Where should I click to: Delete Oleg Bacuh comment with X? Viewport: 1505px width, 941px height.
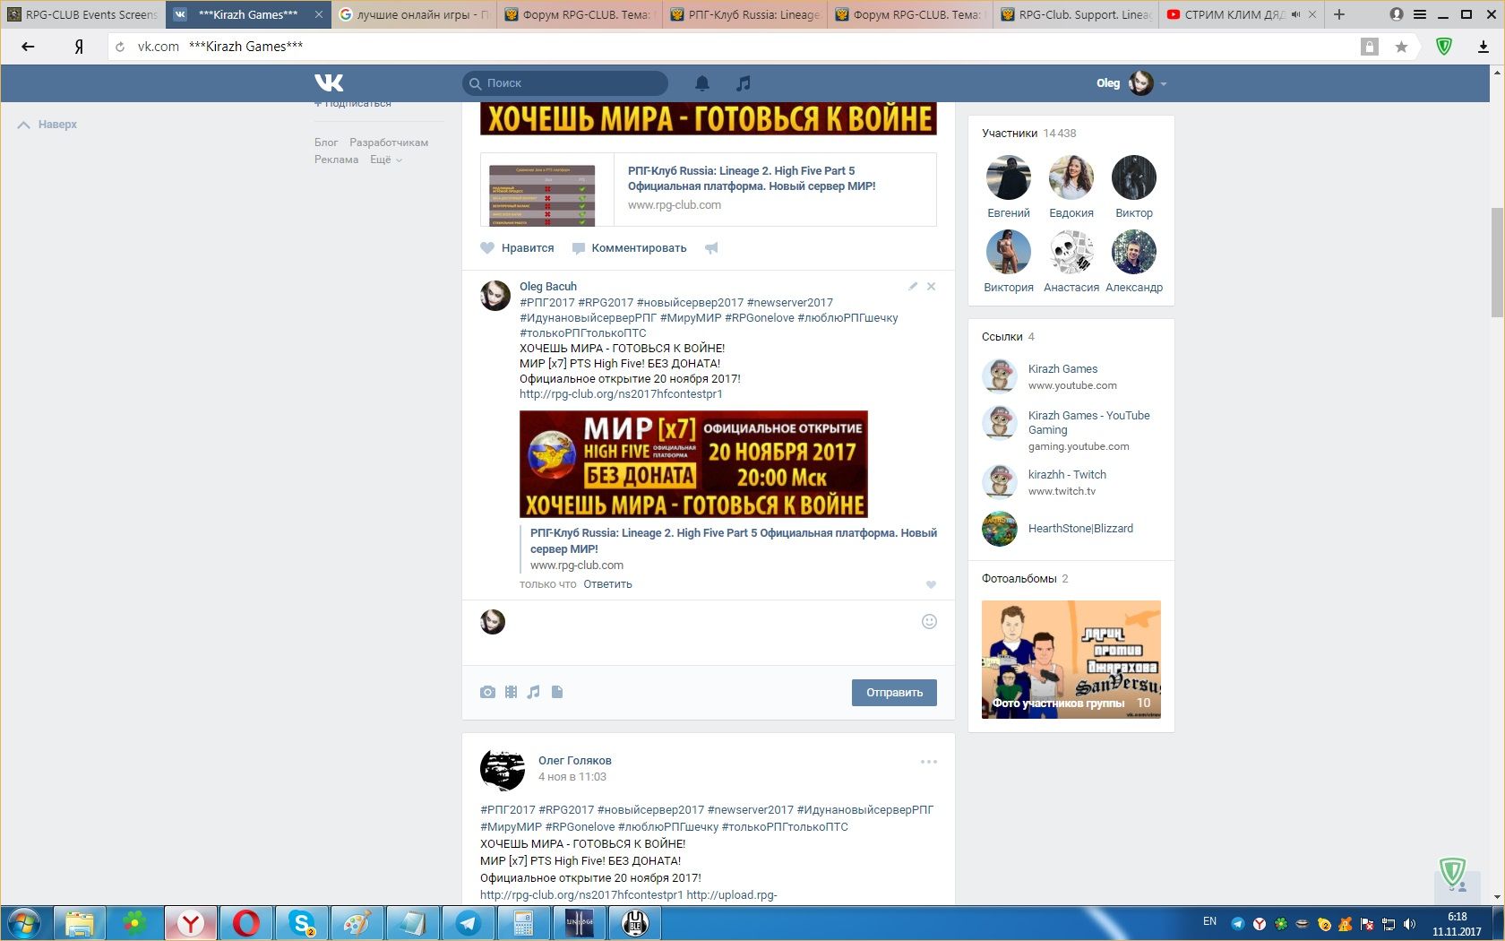coord(932,287)
